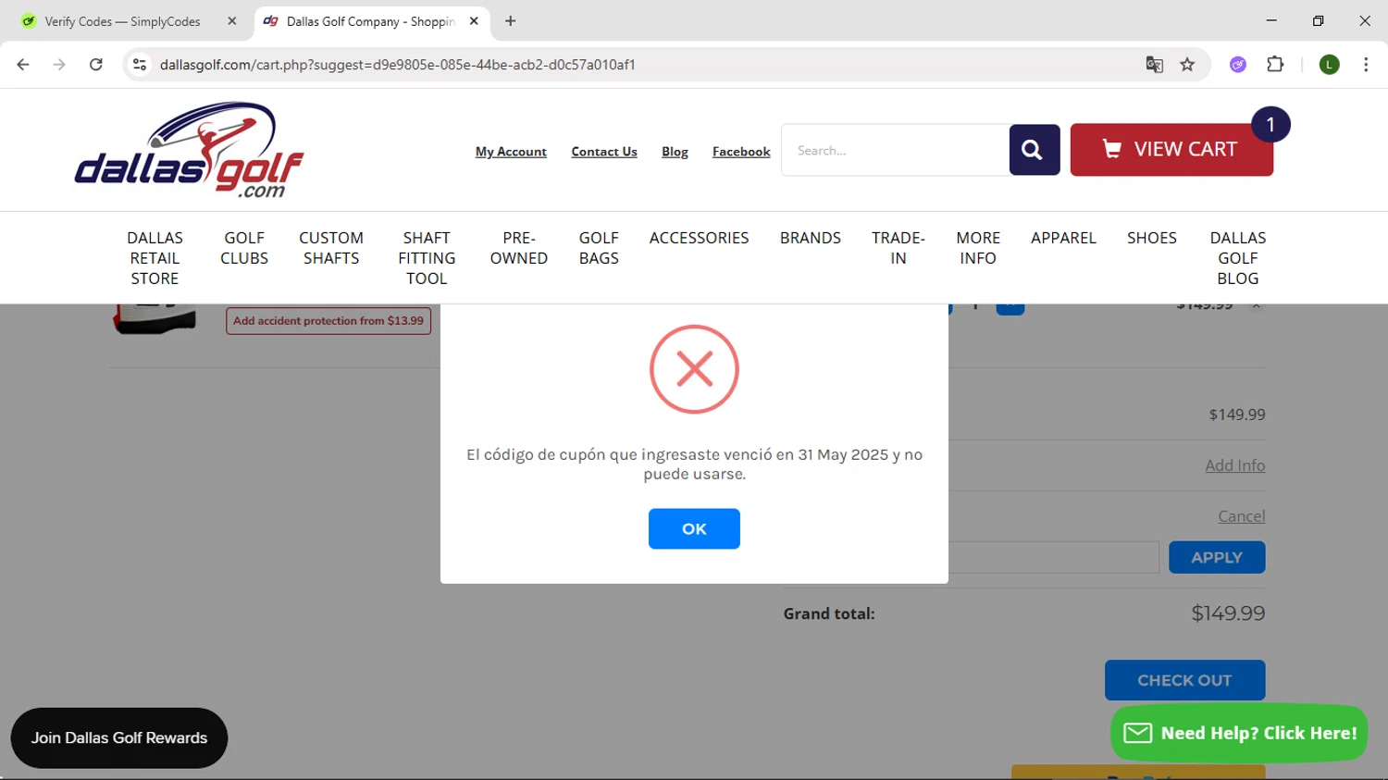Open the Golf Bags menu

(x=599, y=248)
